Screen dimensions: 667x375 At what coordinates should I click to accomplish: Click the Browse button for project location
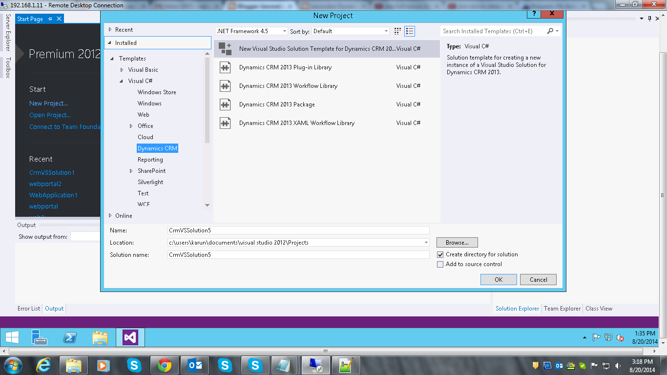pos(457,242)
